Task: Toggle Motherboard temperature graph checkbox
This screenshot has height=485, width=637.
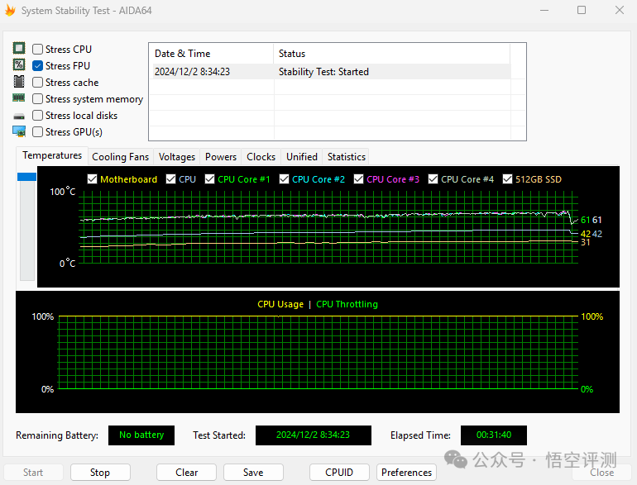Action: [x=92, y=179]
